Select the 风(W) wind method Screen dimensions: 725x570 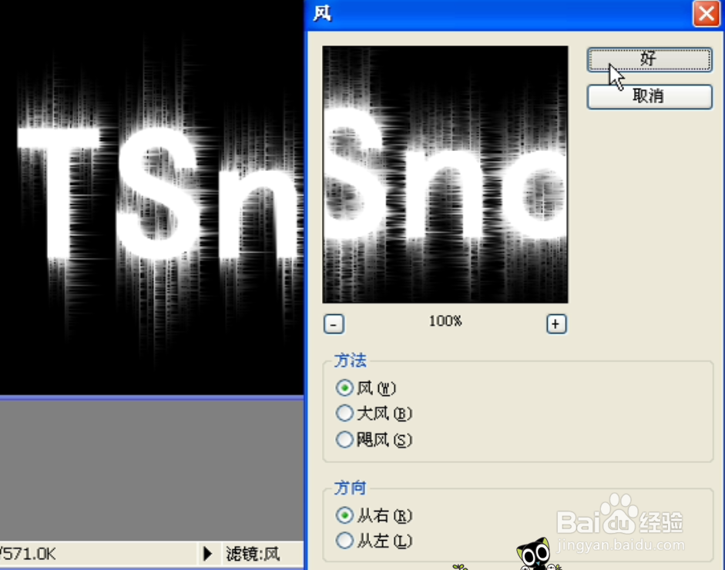click(x=344, y=387)
